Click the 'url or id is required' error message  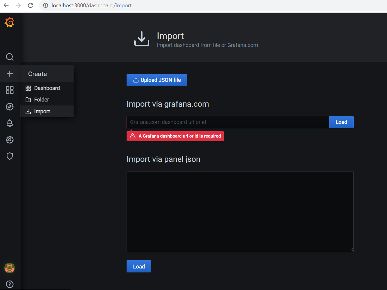(x=175, y=136)
